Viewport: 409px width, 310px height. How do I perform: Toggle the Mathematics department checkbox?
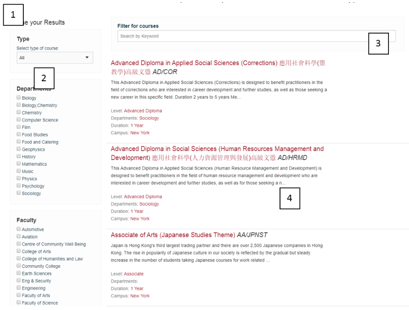pyautogui.click(x=19, y=164)
